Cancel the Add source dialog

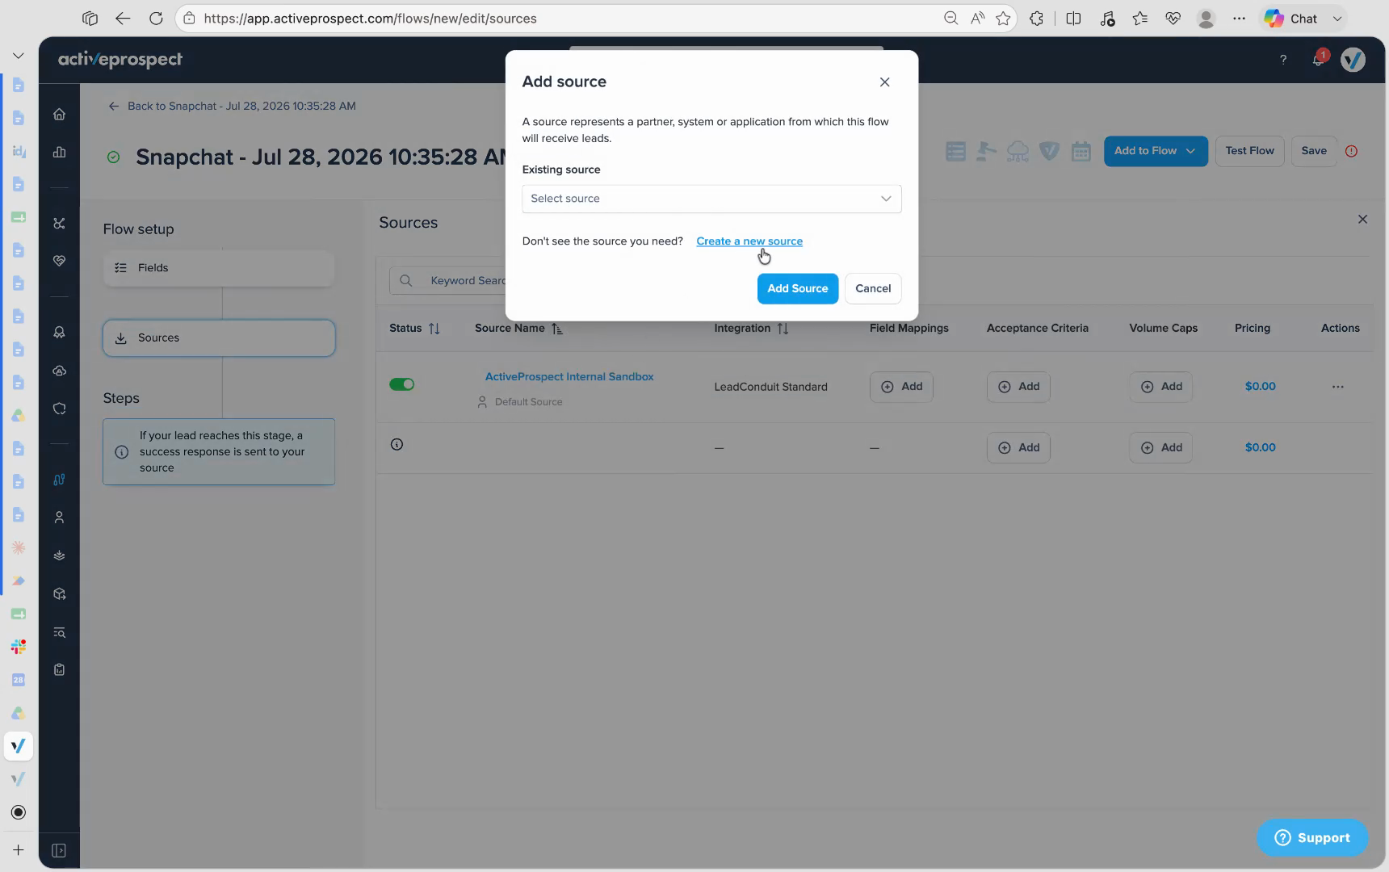pos(873,289)
